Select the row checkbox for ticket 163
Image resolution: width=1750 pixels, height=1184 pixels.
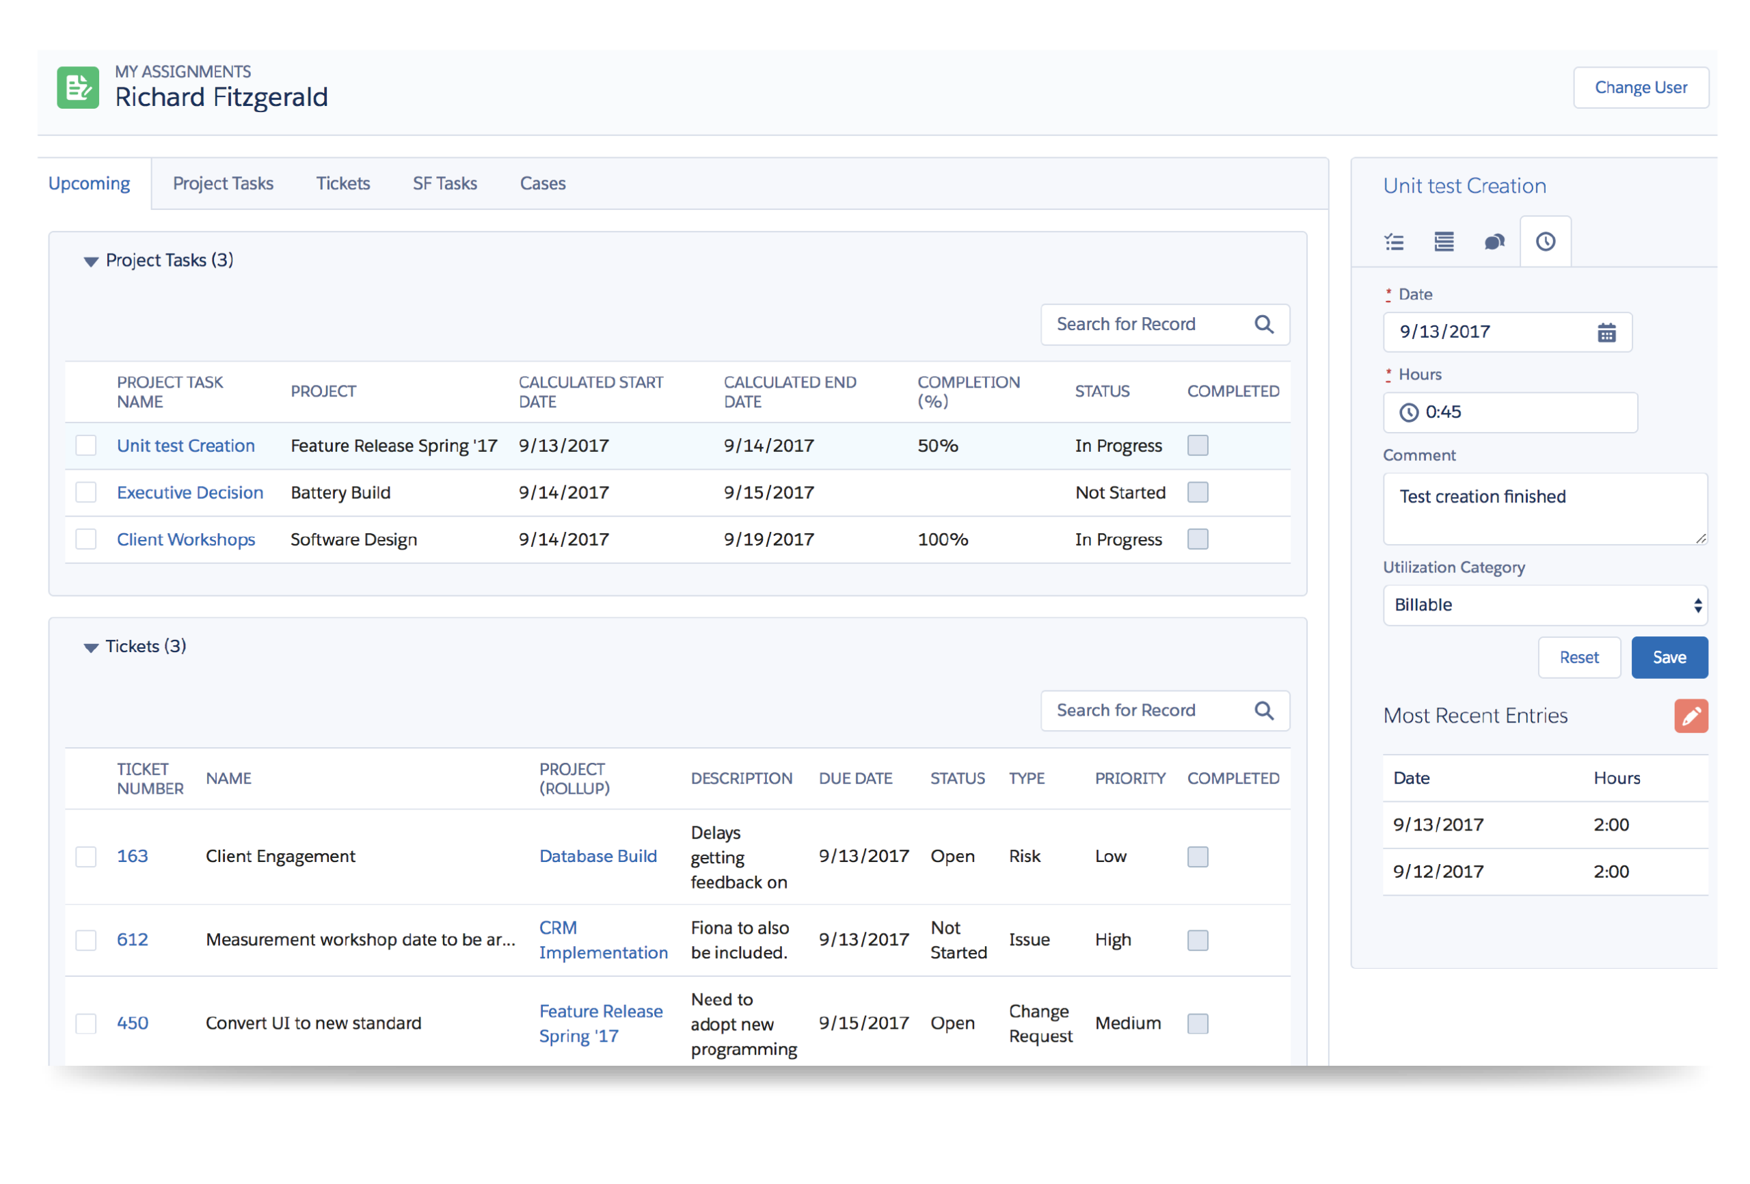86,857
